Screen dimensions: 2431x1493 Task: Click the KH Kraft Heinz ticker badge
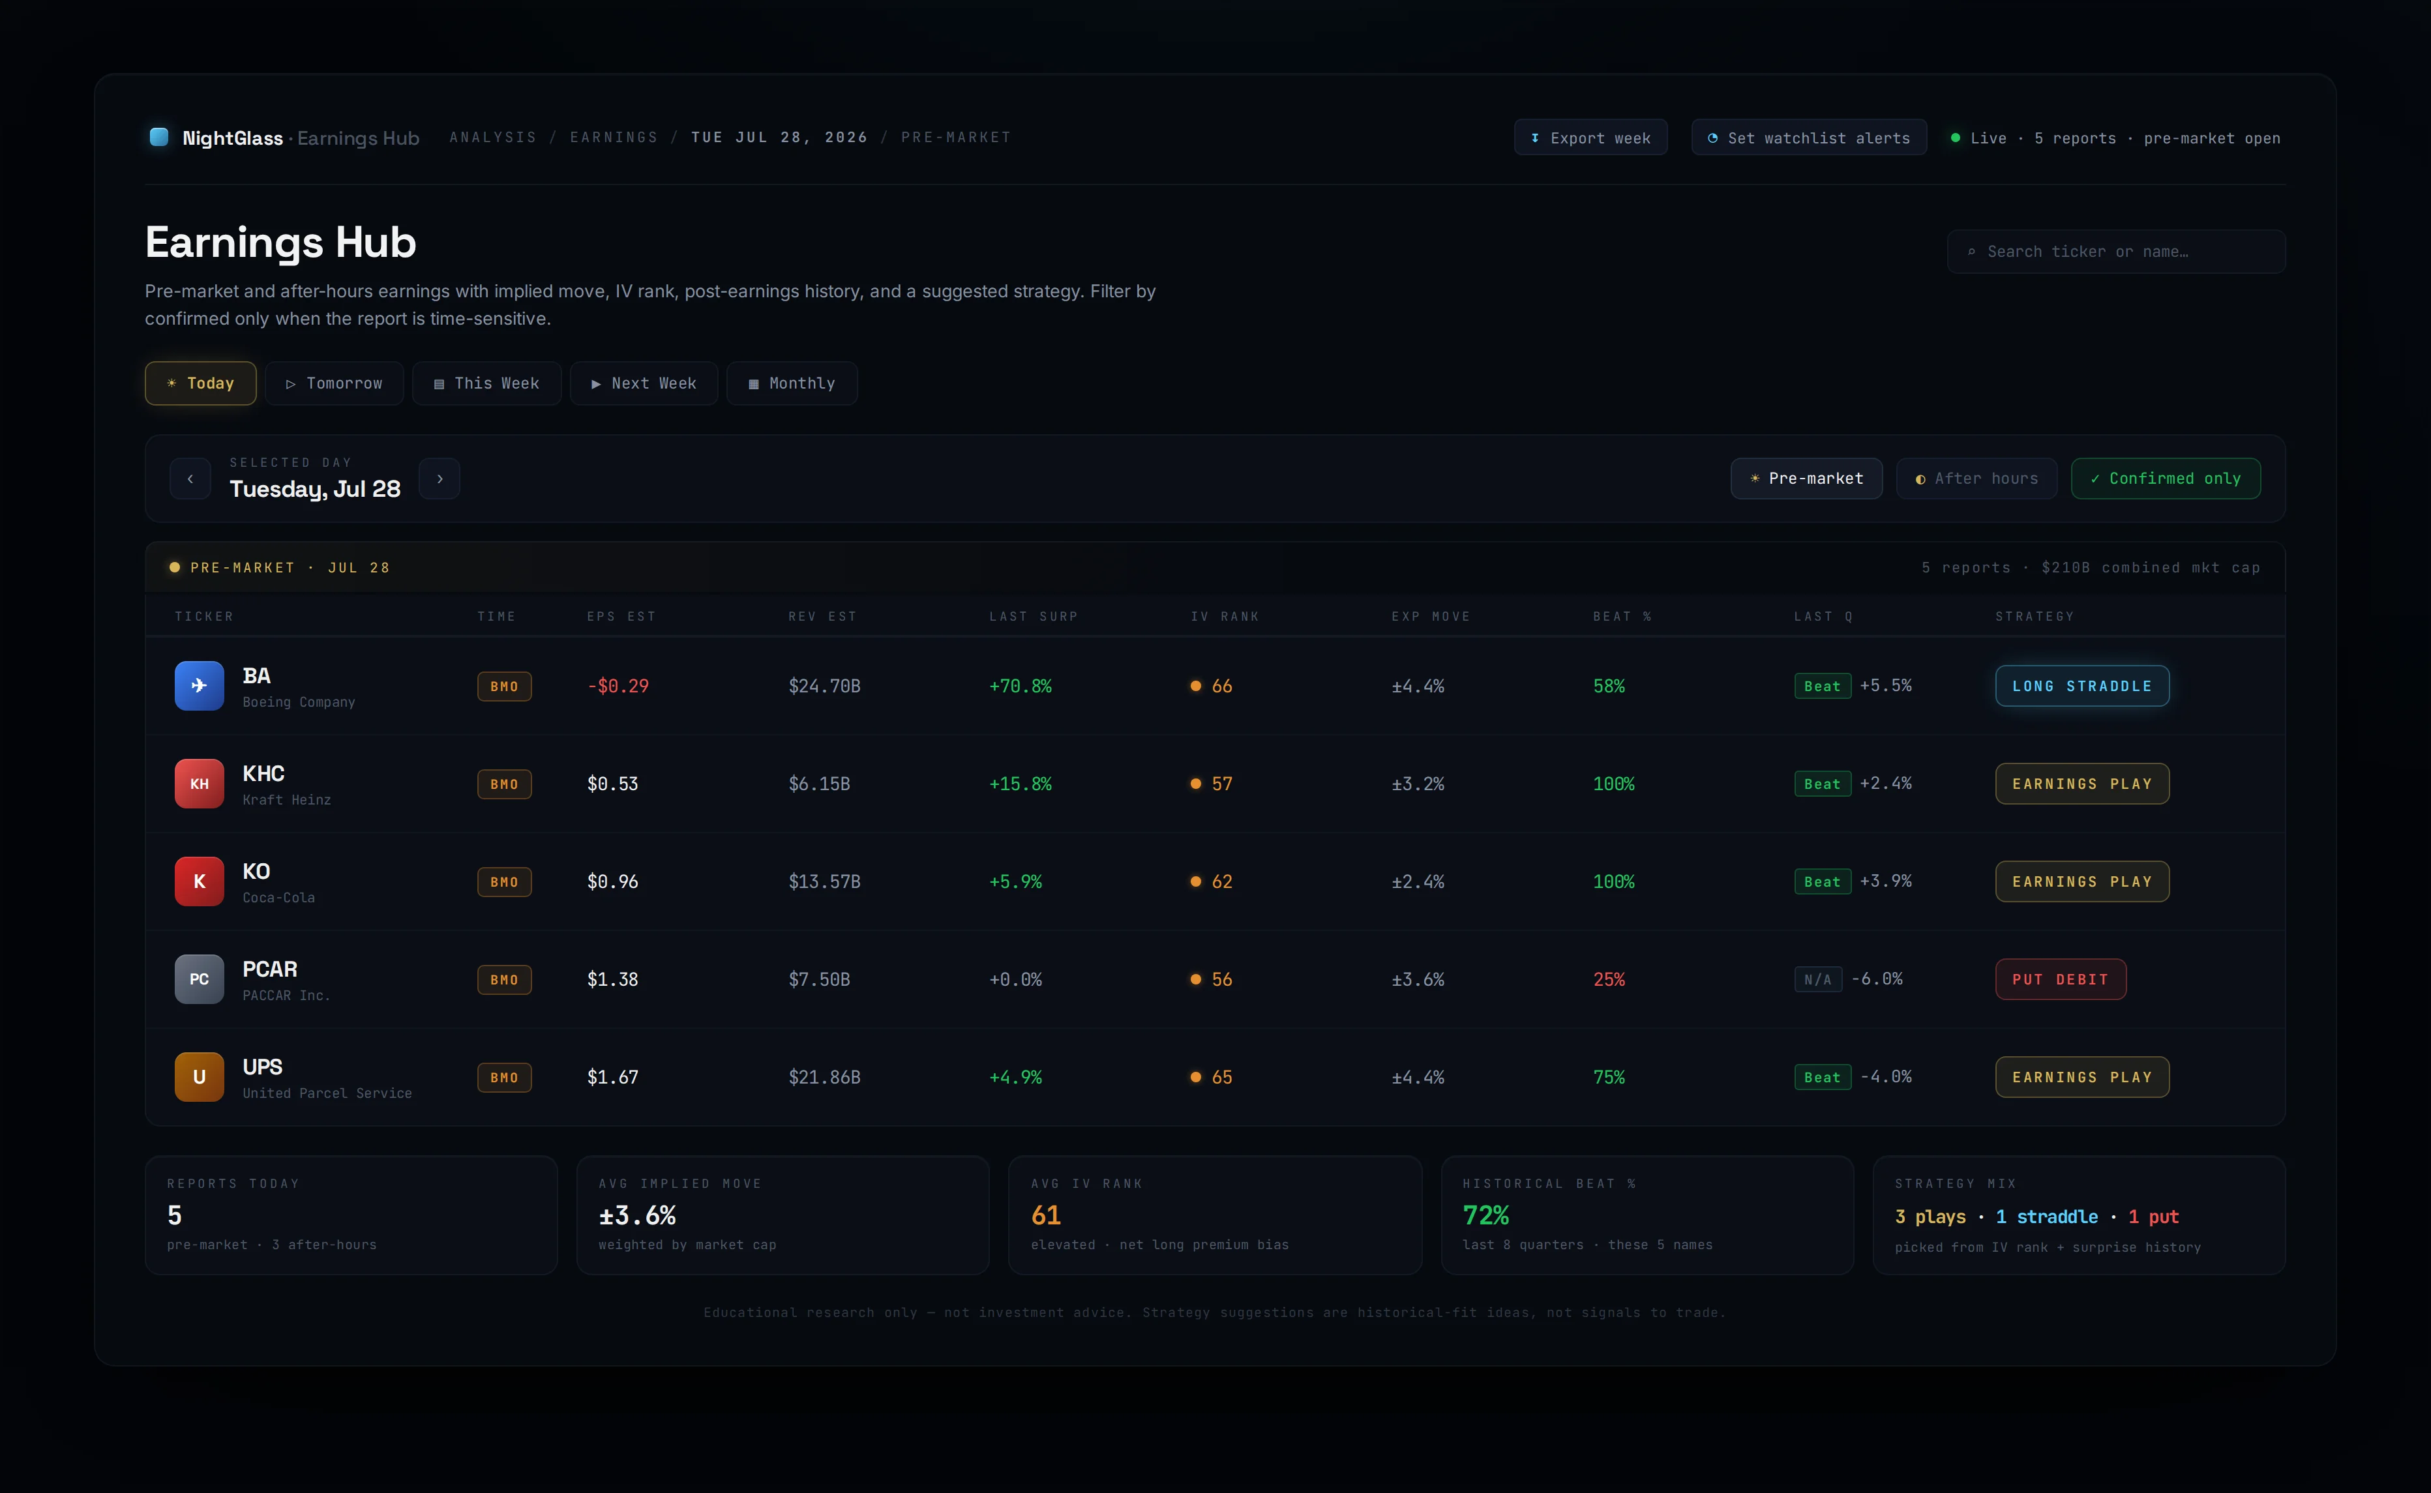point(200,783)
